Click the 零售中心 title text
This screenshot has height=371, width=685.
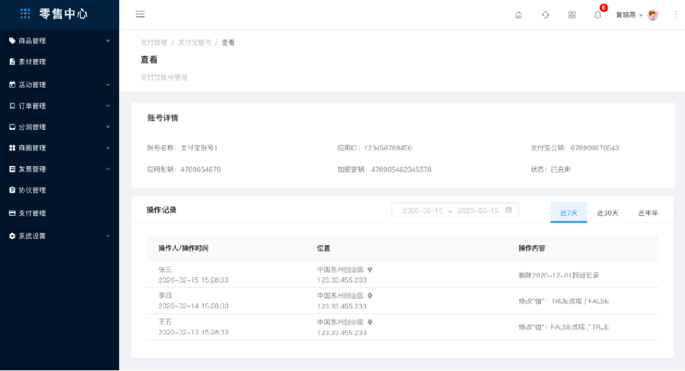tap(63, 14)
